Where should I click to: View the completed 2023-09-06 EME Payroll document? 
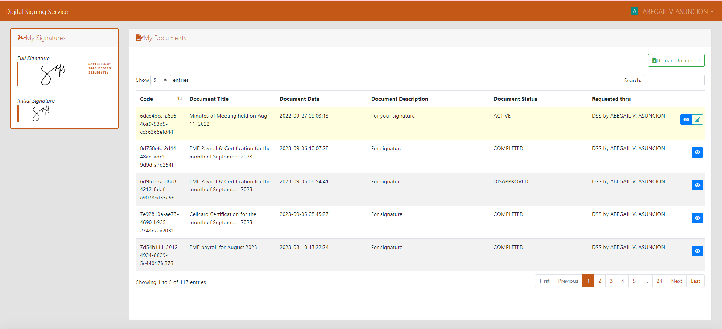(x=697, y=152)
